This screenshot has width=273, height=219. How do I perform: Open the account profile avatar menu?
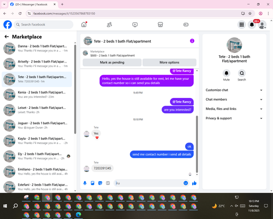262,25
